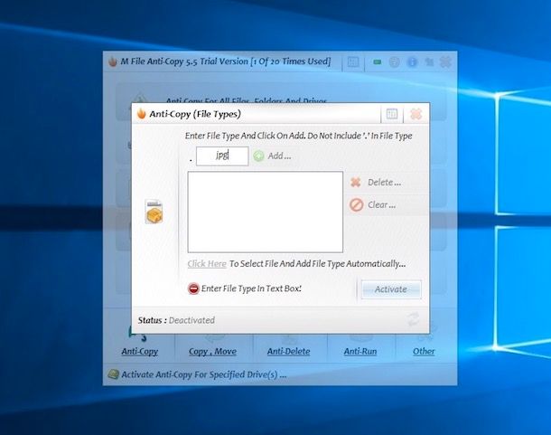Click the drive icon beside Activate Anti-Copy For Specified Drive(s)
This screenshot has width=551, height=435.
[x=113, y=374]
